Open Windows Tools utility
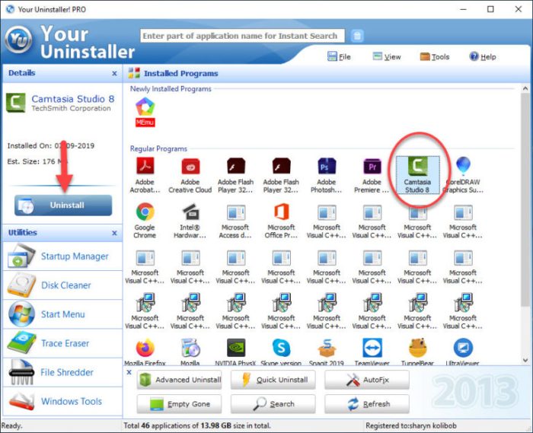Image resolution: width=533 pixels, height=433 pixels. (x=62, y=401)
